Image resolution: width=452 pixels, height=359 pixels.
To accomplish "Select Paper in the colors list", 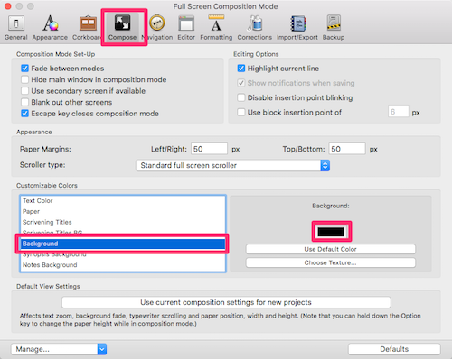I will (x=123, y=211).
